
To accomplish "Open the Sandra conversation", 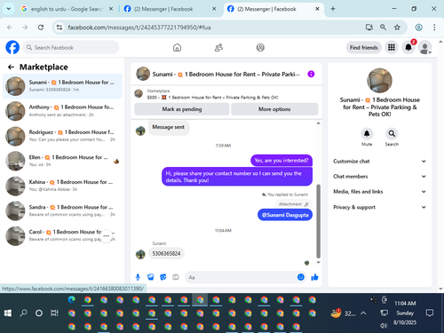I will tap(62, 210).
